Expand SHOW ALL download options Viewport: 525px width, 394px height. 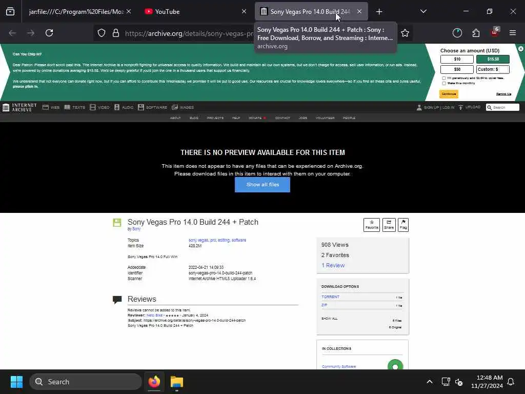tap(330, 319)
